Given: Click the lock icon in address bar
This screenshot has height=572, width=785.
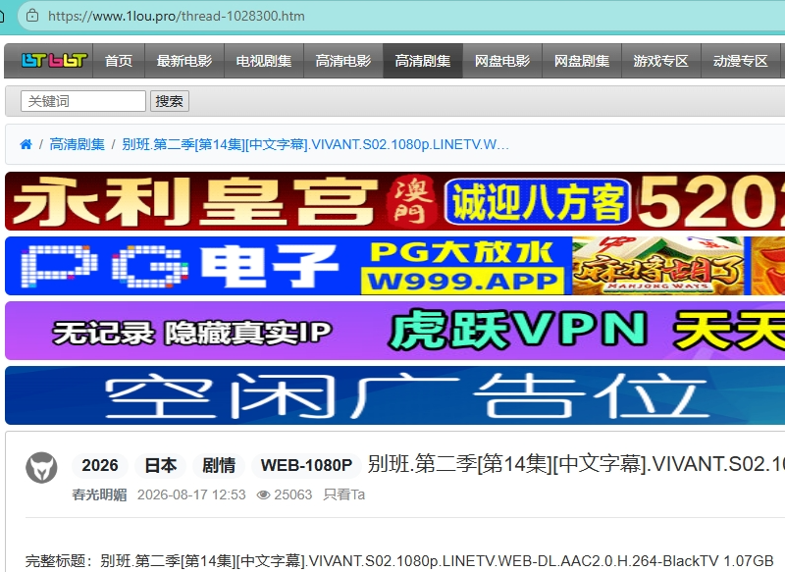Looking at the screenshot, I should coord(32,16).
